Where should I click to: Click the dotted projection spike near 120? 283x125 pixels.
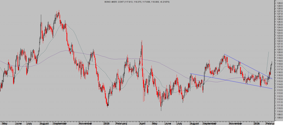tap(268, 52)
